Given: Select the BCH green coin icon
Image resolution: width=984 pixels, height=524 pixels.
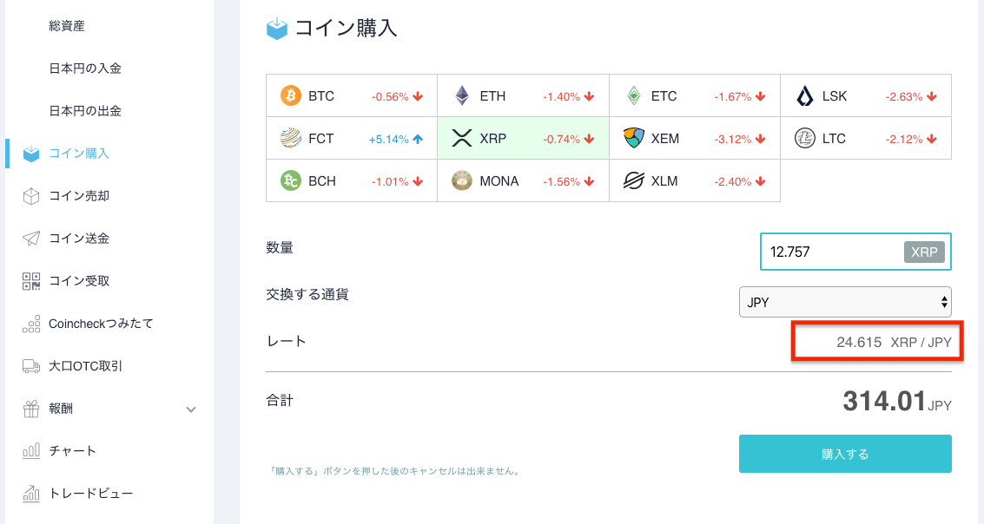Looking at the screenshot, I should (x=291, y=180).
